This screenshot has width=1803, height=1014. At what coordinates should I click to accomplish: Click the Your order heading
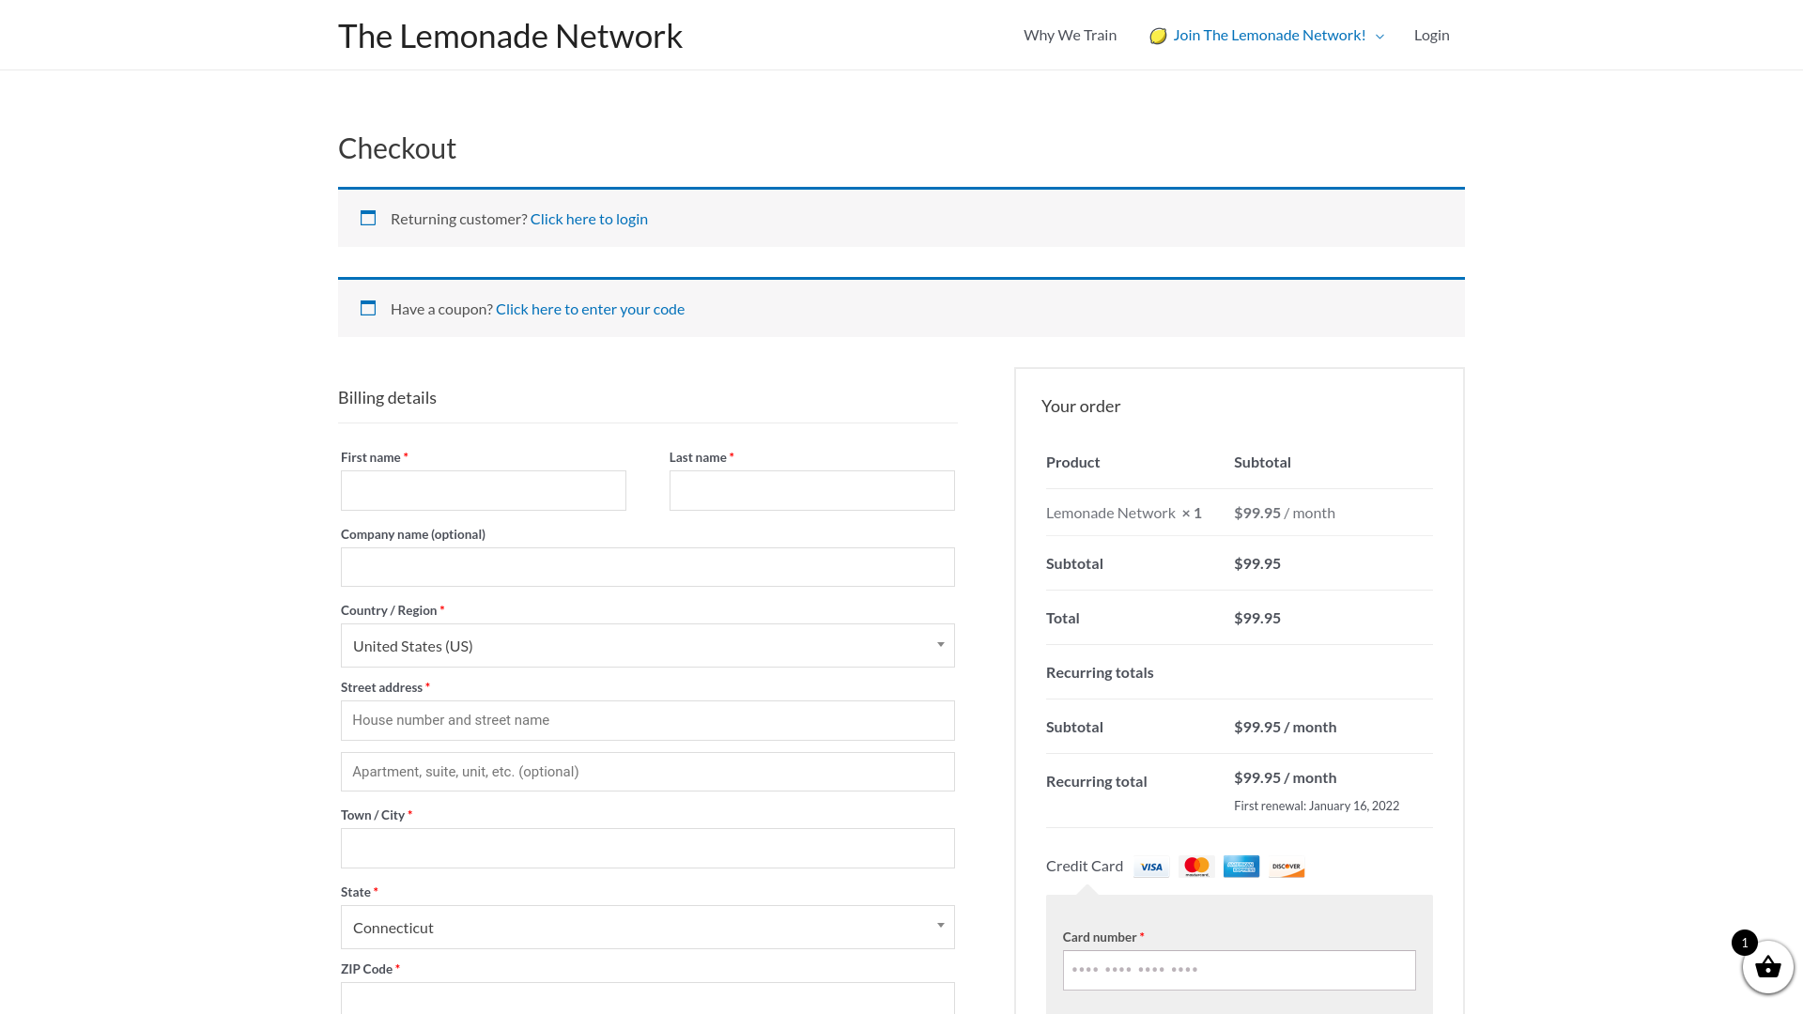(1081, 407)
